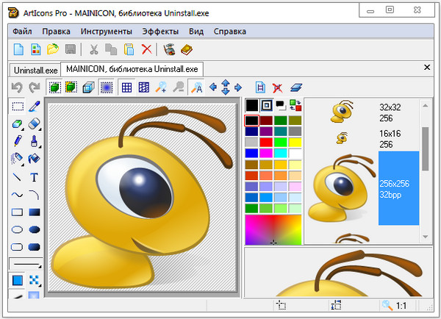This screenshot has height=319, width=441.
Task: Select the Text tool
Action: [34, 177]
